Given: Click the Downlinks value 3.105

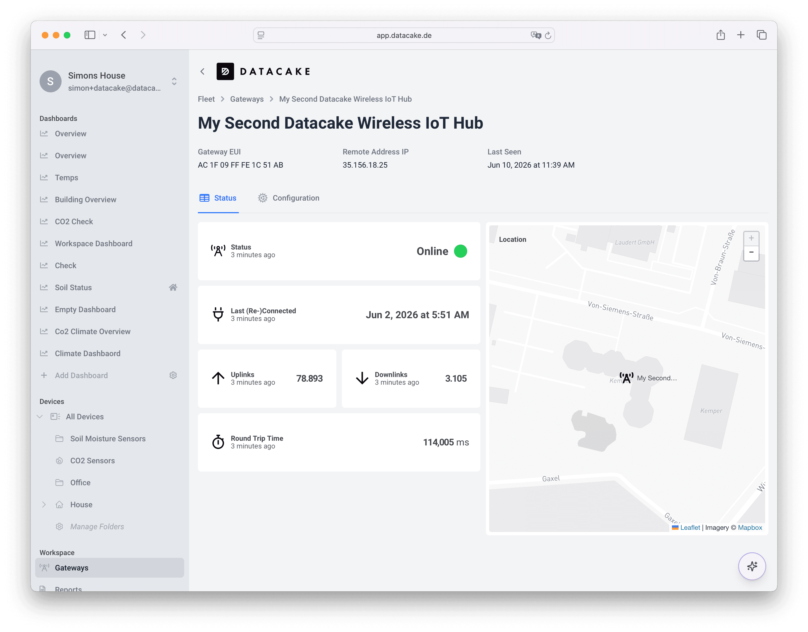Looking at the screenshot, I should tap(456, 378).
